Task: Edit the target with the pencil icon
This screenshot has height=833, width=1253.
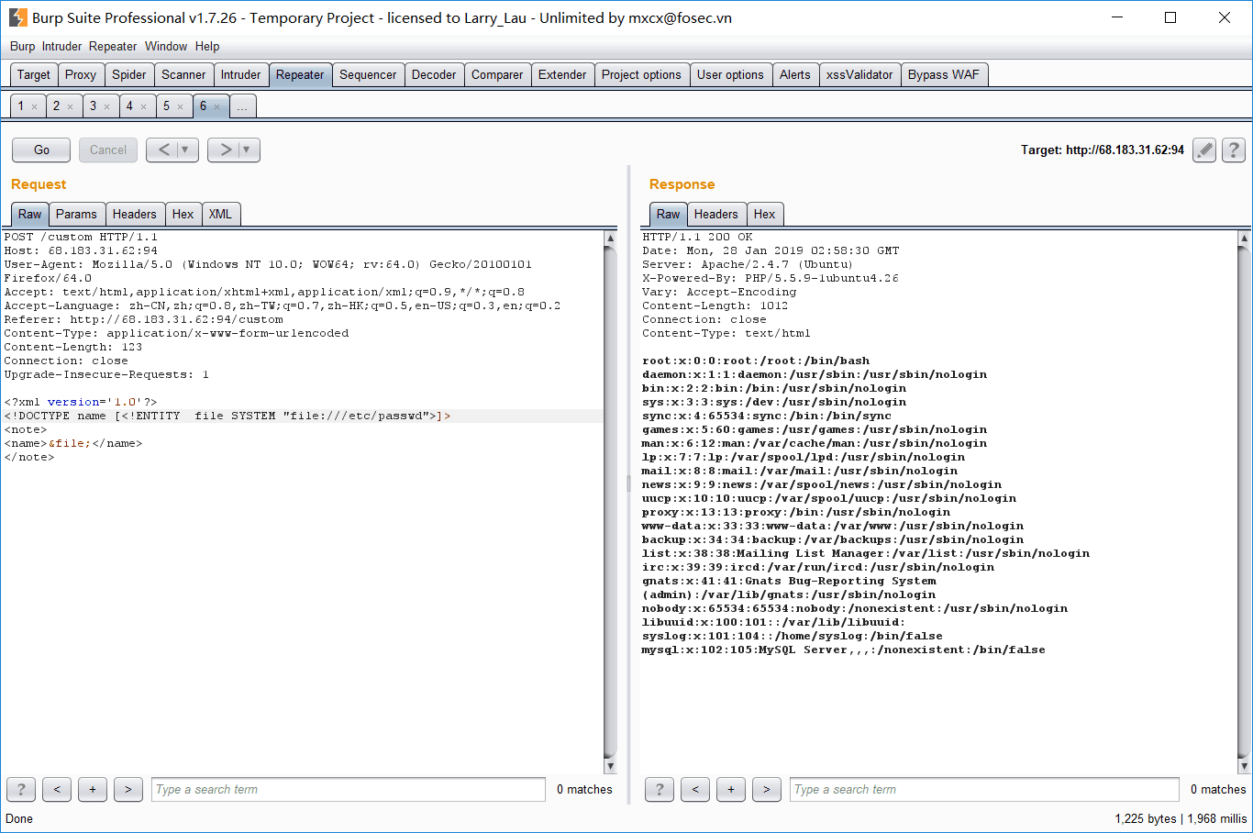Action: point(1204,150)
